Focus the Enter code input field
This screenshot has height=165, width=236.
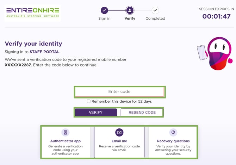point(119,92)
